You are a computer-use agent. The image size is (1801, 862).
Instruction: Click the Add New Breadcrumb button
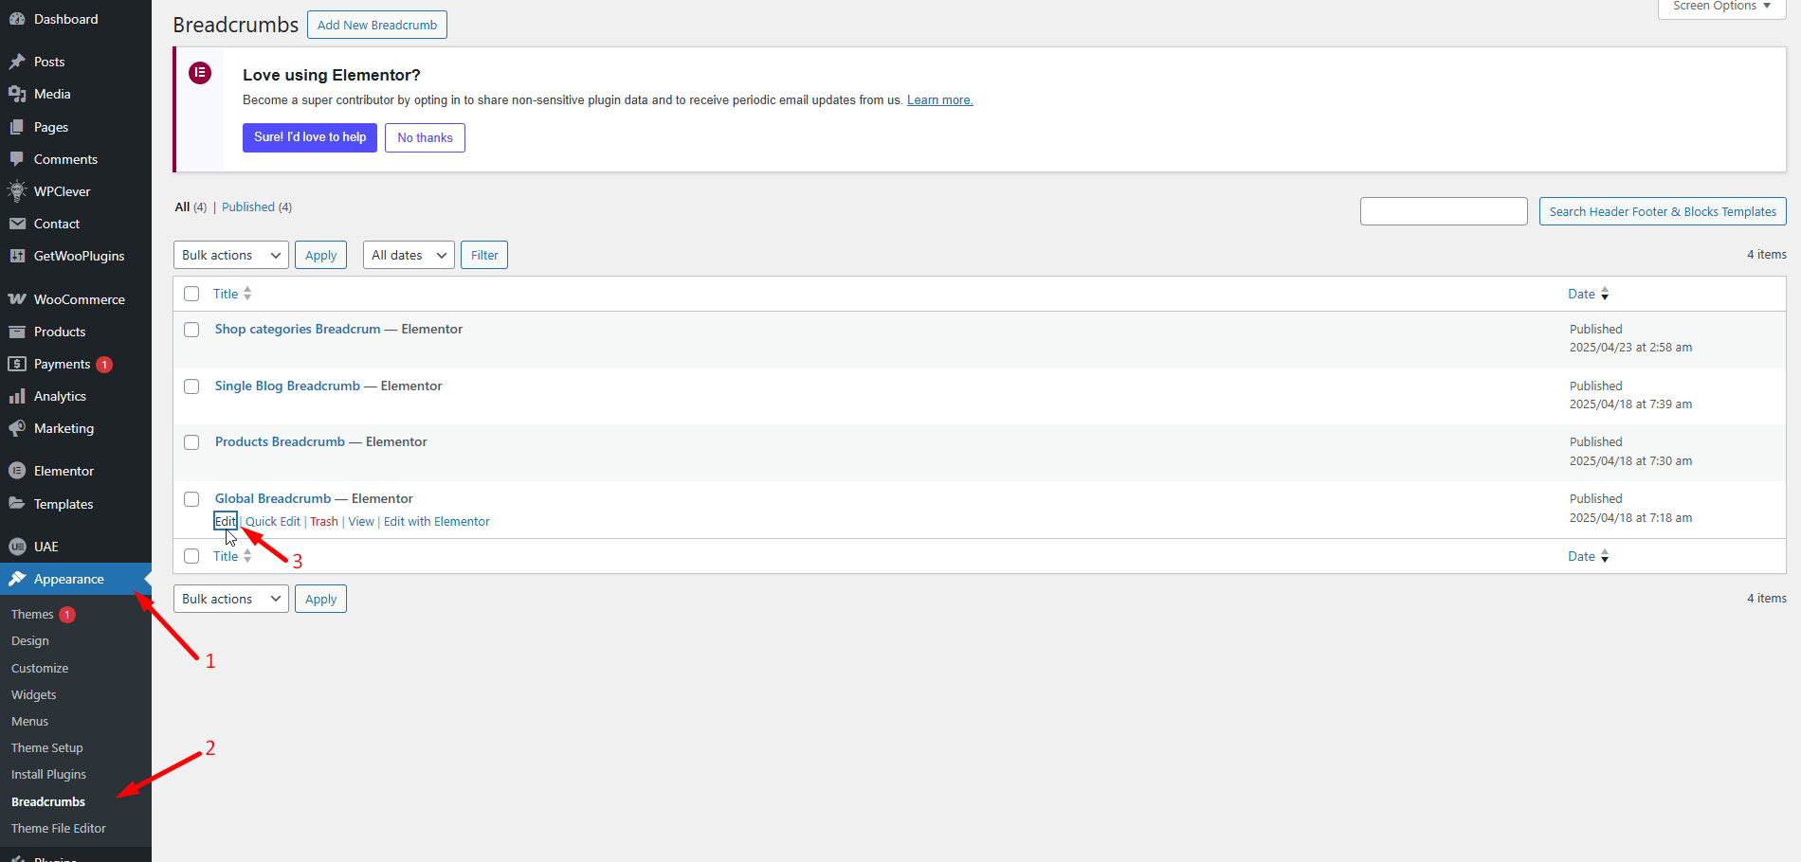pos(377,25)
